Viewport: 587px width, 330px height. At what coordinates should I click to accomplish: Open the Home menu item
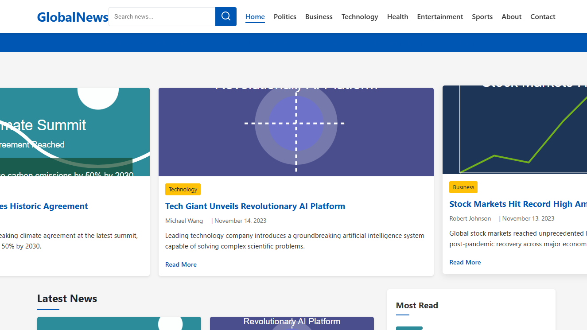point(255,17)
